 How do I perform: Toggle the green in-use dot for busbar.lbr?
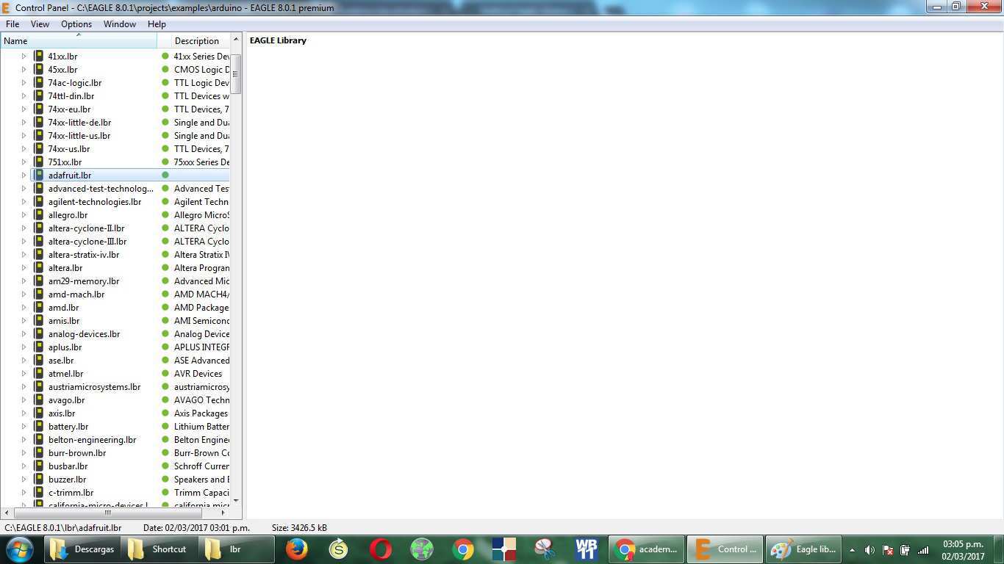tap(165, 466)
